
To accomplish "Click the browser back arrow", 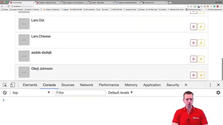I will point(2,6).
